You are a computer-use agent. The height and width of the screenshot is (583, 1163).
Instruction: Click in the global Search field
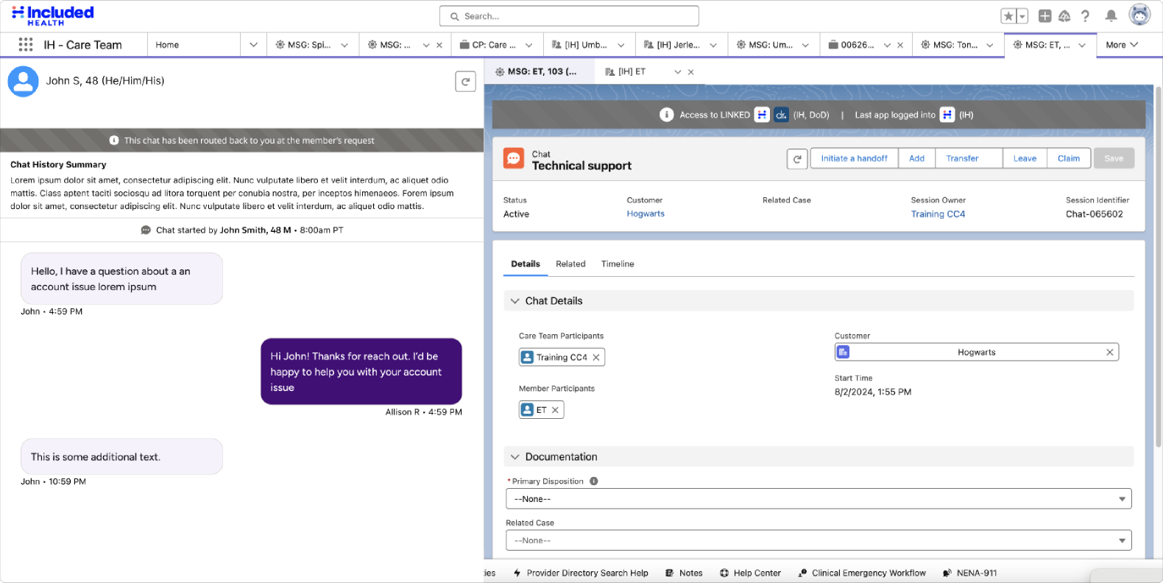coord(569,16)
